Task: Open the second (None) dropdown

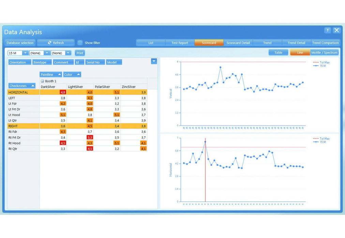Action: click(68, 53)
